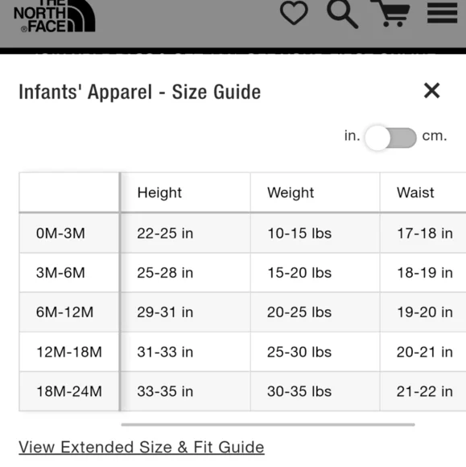466x467 pixels.
Task: Click the 20-25 lbs weight cell
Action: click(x=299, y=312)
